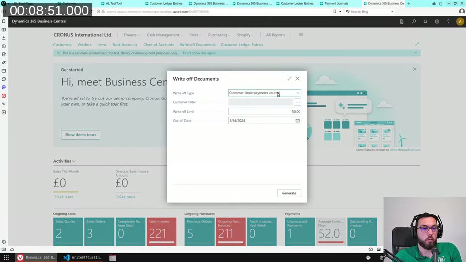Screen dimensions: 466x262
Task: Open Sales Quotes tile
Action: (68, 232)
